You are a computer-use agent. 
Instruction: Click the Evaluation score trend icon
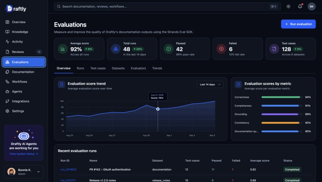click(x=62, y=85)
